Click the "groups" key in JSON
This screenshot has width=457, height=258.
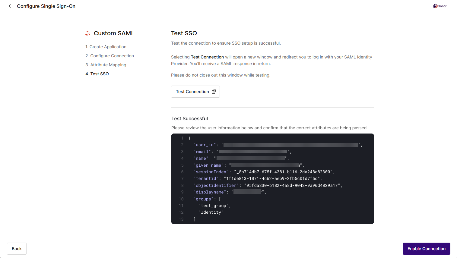click(204, 199)
